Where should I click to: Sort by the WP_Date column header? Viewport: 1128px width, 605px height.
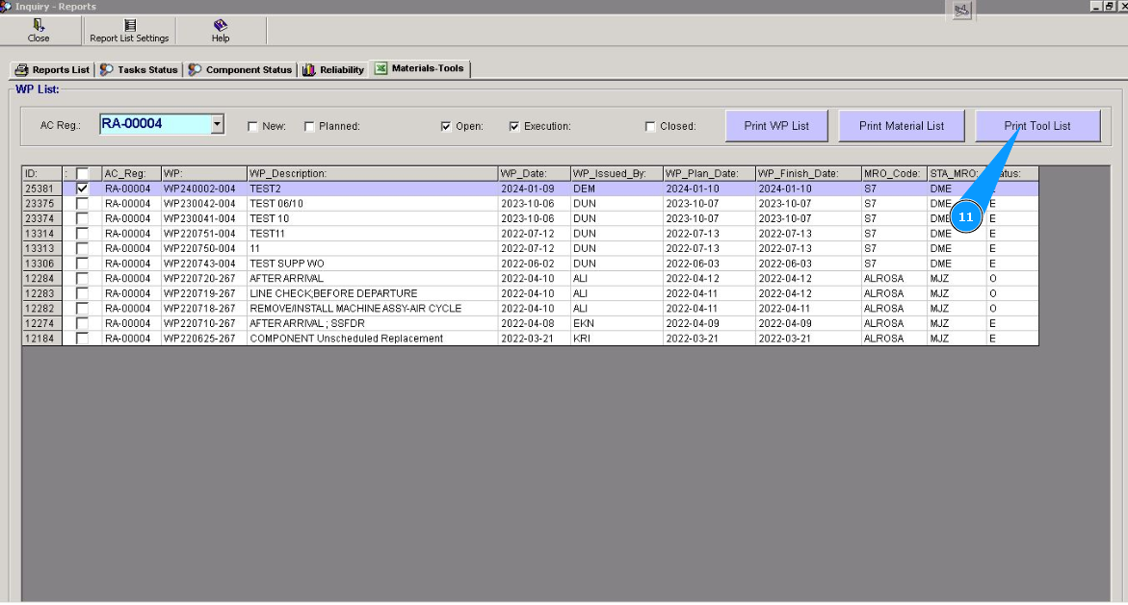tap(534, 173)
